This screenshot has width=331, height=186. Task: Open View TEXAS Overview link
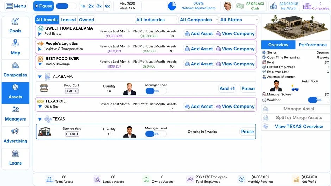(x=299, y=126)
